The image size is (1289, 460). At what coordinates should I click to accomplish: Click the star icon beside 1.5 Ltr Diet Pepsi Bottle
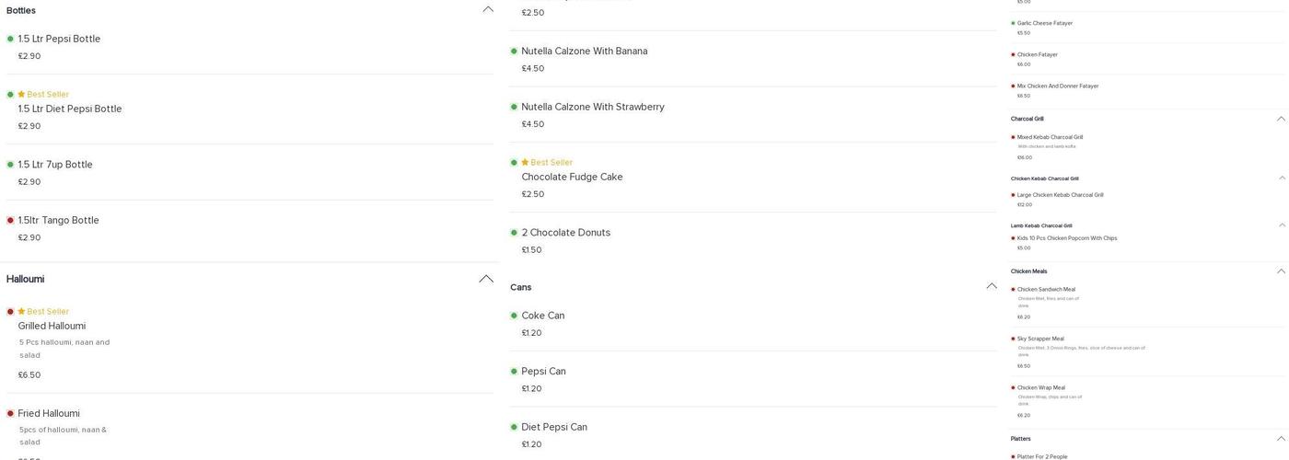click(x=21, y=95)
